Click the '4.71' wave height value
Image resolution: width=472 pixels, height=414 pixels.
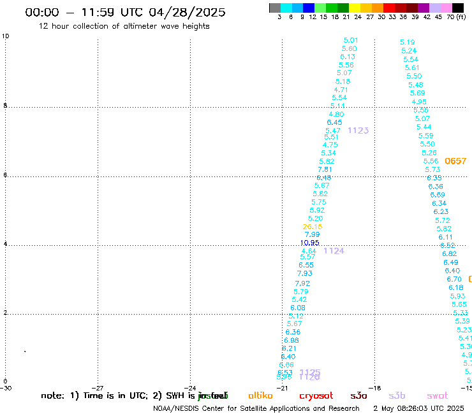[x=341, y=90]
